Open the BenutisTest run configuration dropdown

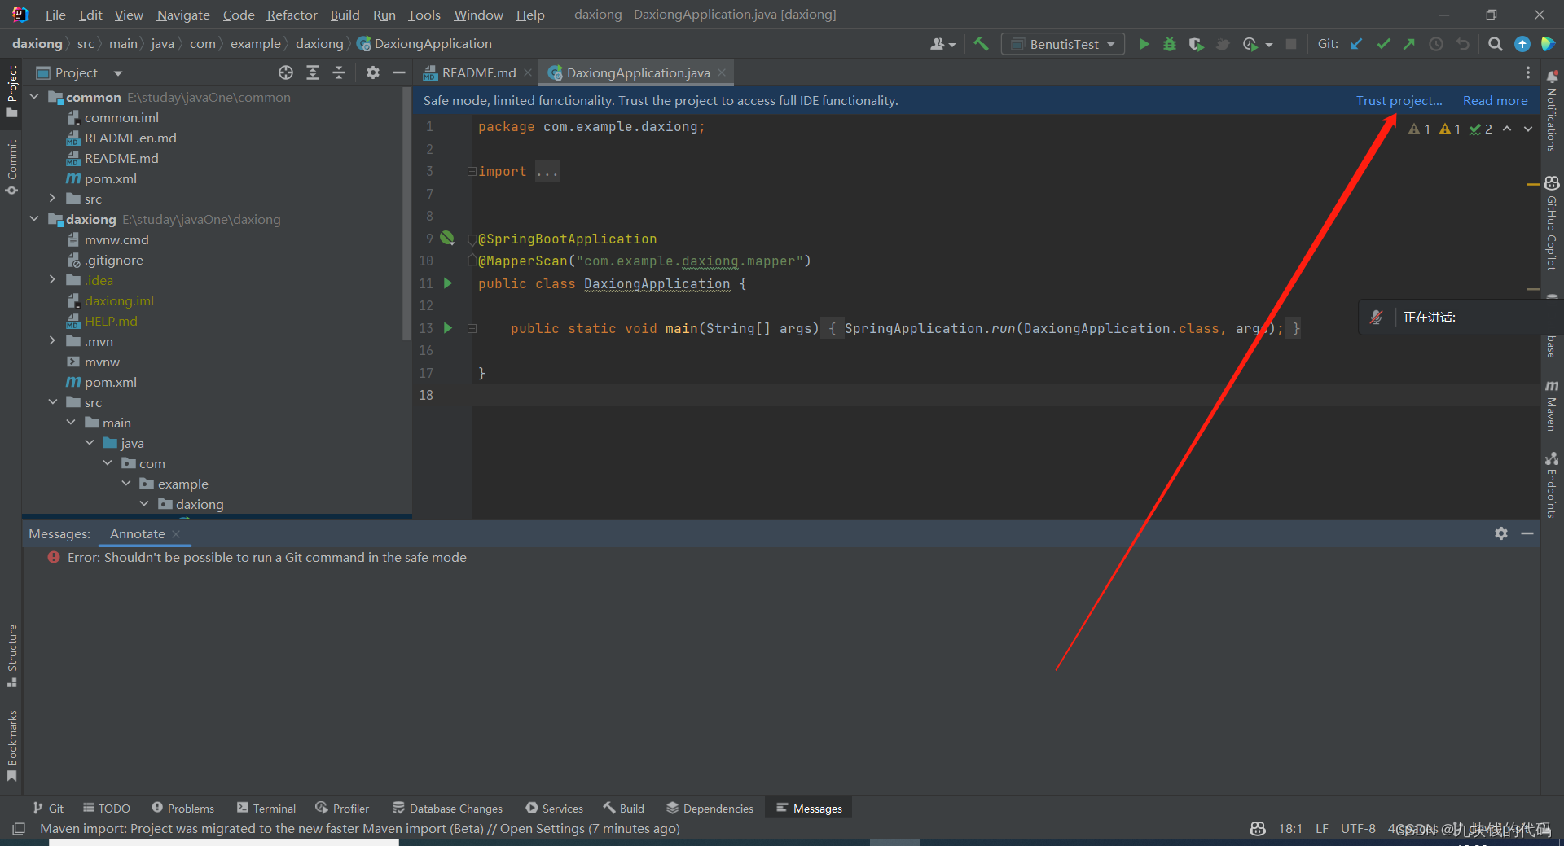[x=1062, y=44]
